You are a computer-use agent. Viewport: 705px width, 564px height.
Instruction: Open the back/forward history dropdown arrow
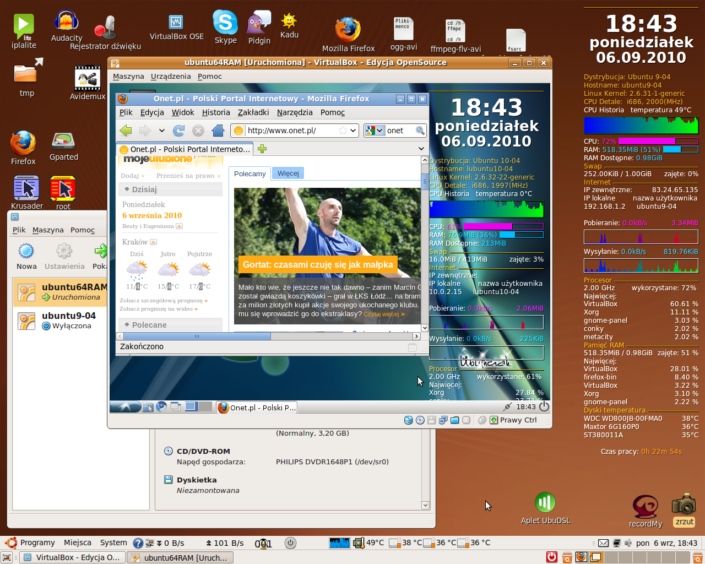(x=161, y=131)
